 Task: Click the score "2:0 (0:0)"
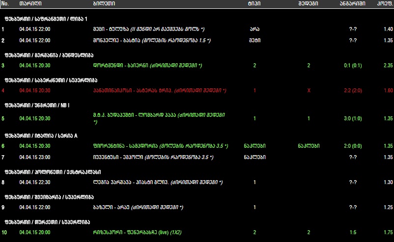pos(353,146)
